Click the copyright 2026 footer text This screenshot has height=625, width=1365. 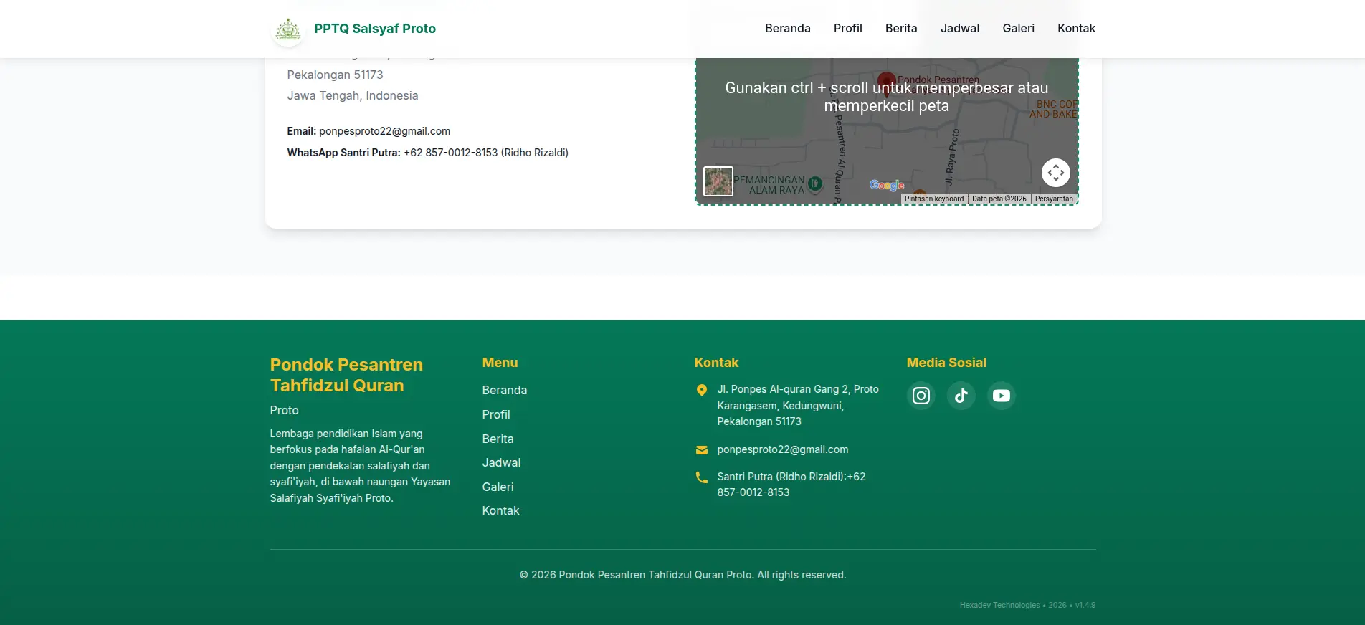[x=683, y=576]
